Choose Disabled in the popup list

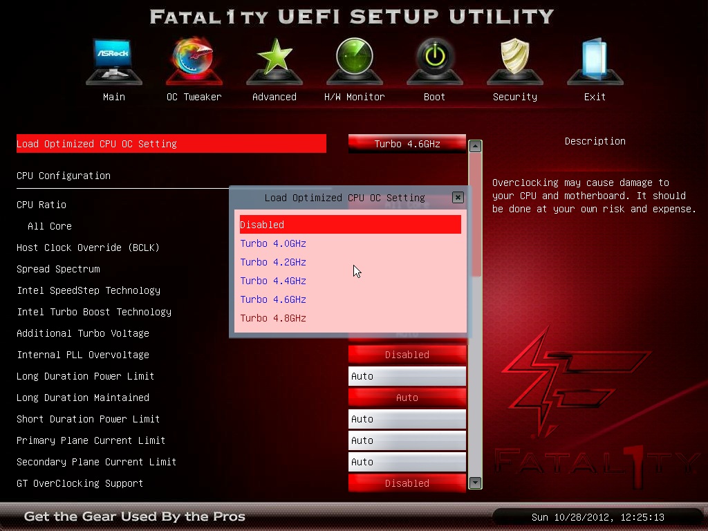pyautogui.click(x=351, y=225)
